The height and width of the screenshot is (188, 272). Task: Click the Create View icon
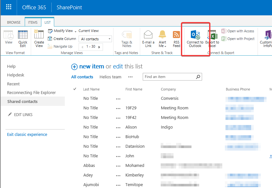(39, 38)
